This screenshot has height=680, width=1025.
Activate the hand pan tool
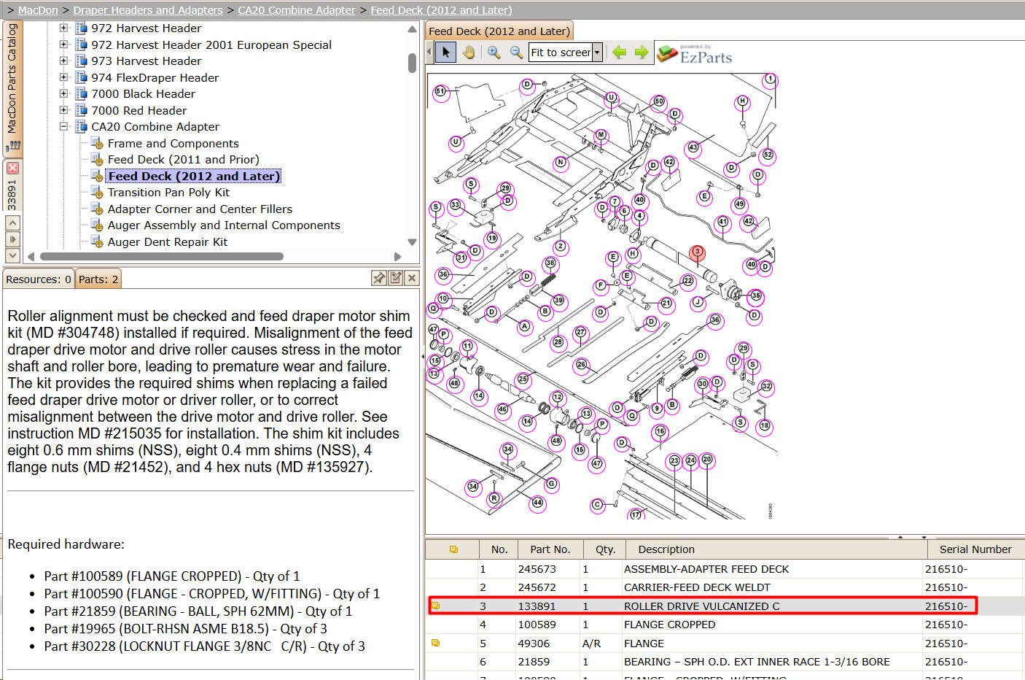tap(469, 53)
